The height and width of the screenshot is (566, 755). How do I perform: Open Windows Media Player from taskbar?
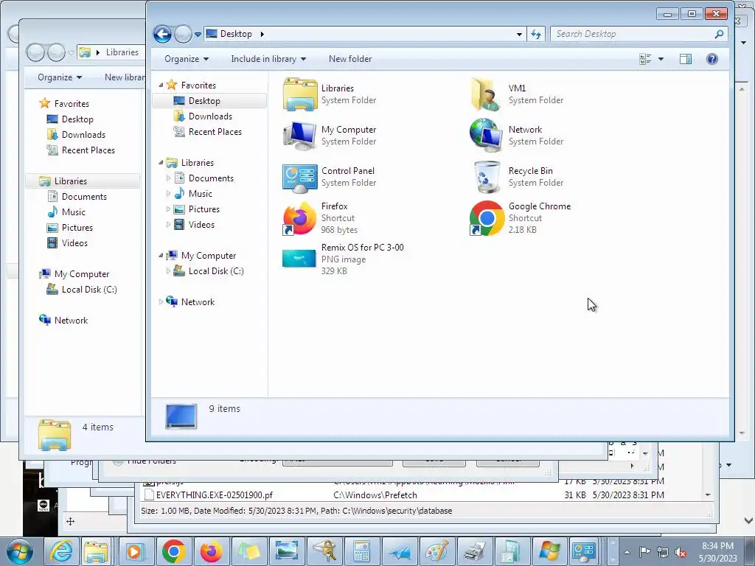click(x=135, y=551)
